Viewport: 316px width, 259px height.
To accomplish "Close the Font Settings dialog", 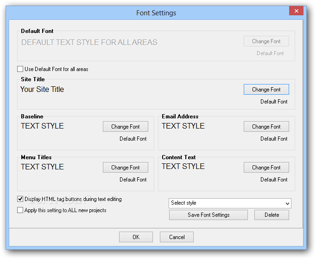I will (296, 11).
